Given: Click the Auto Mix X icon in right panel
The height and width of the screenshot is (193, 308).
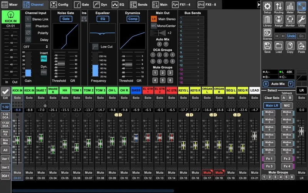Looking at the screenshot, I should coord(266,84).
